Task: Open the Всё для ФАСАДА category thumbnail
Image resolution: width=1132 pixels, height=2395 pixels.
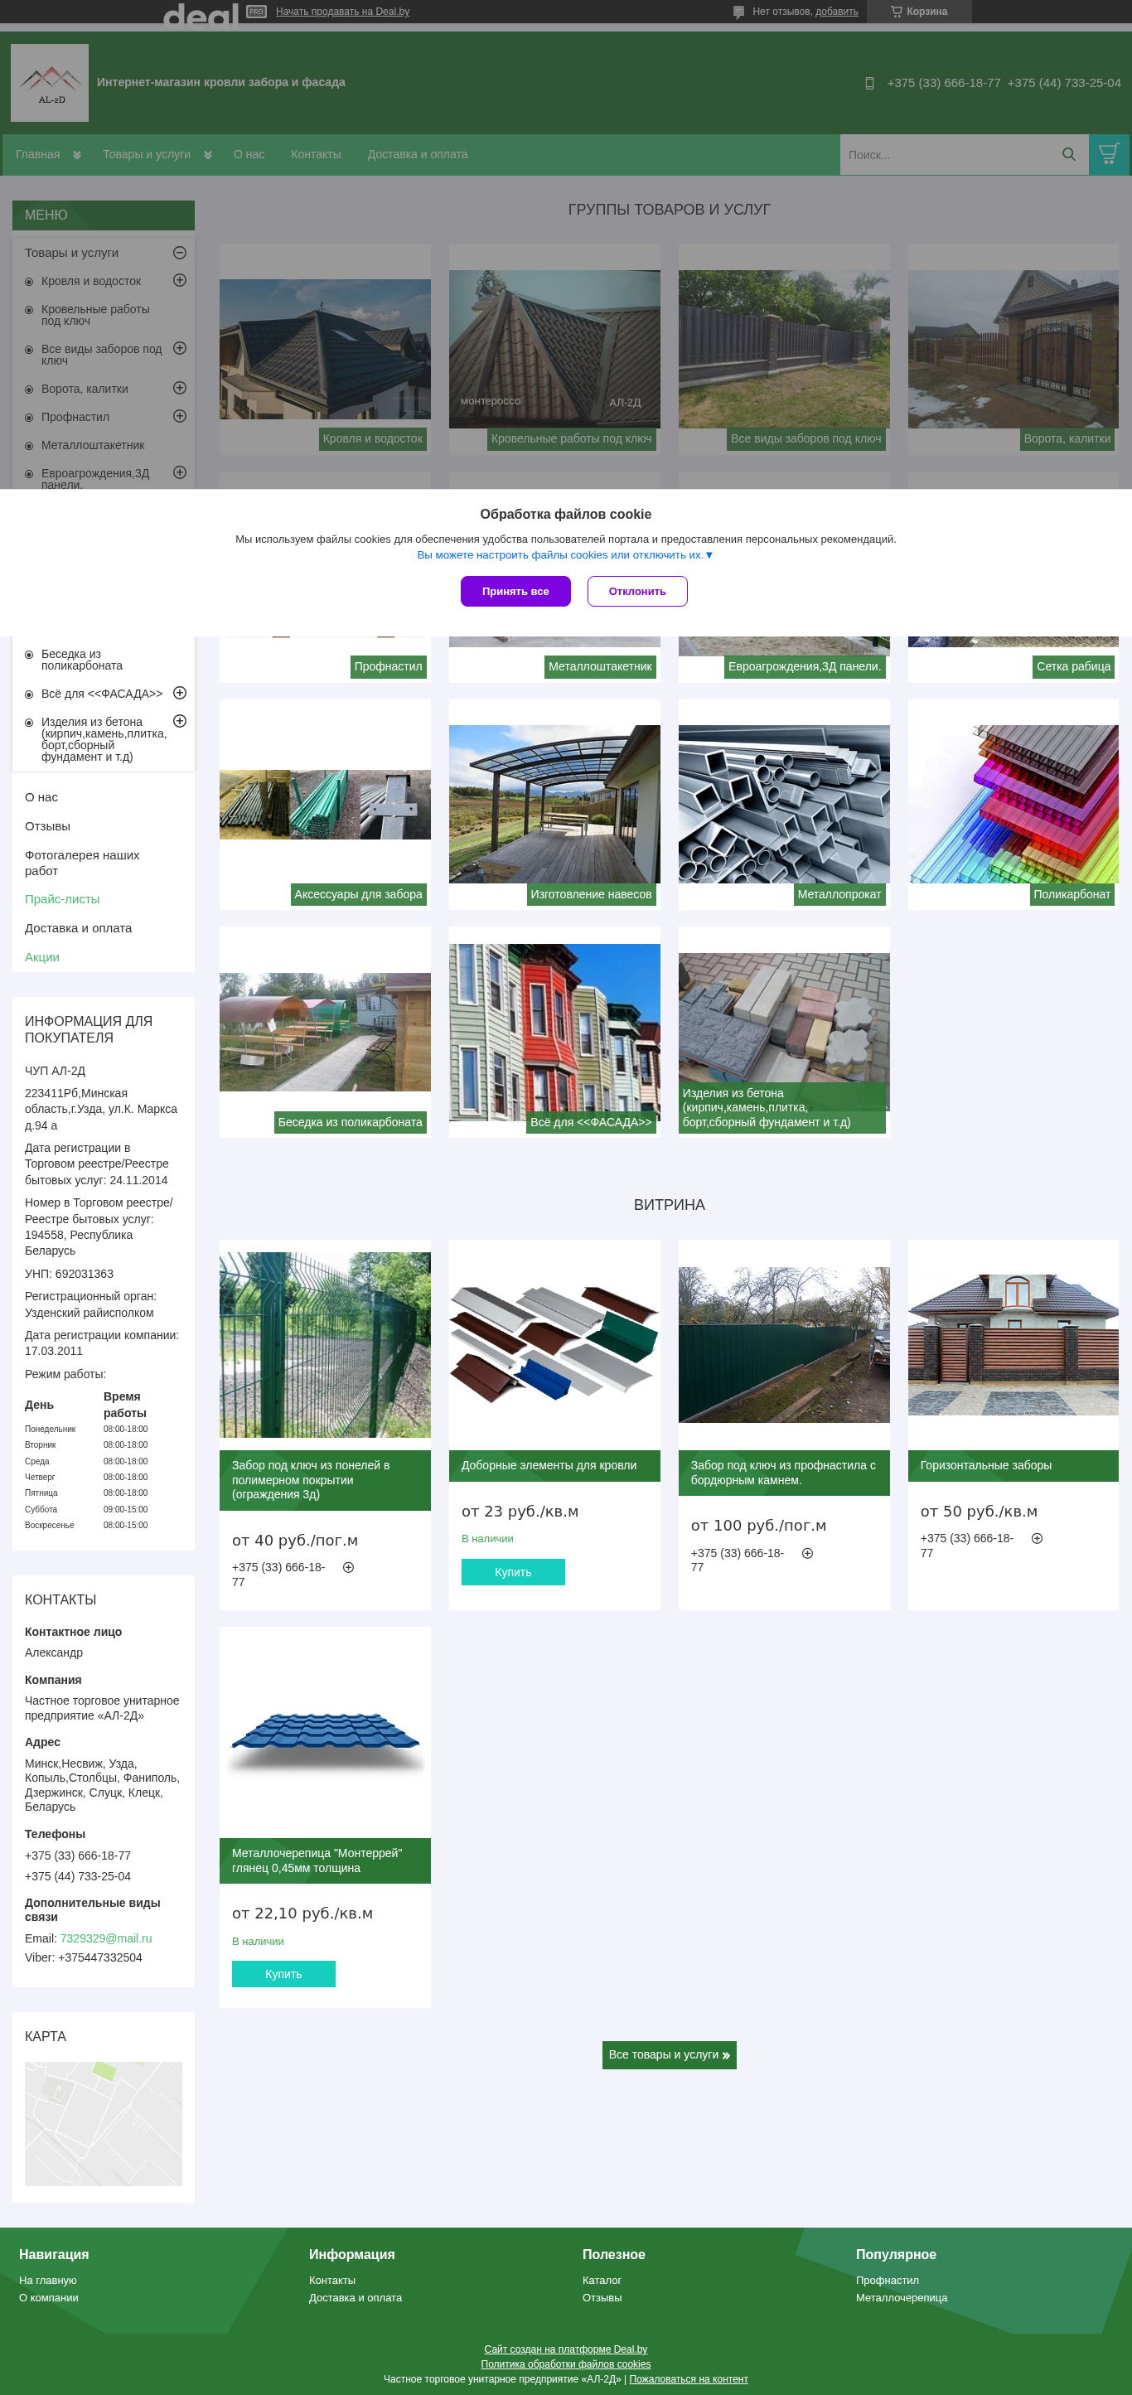Action: coord(555,1032)
